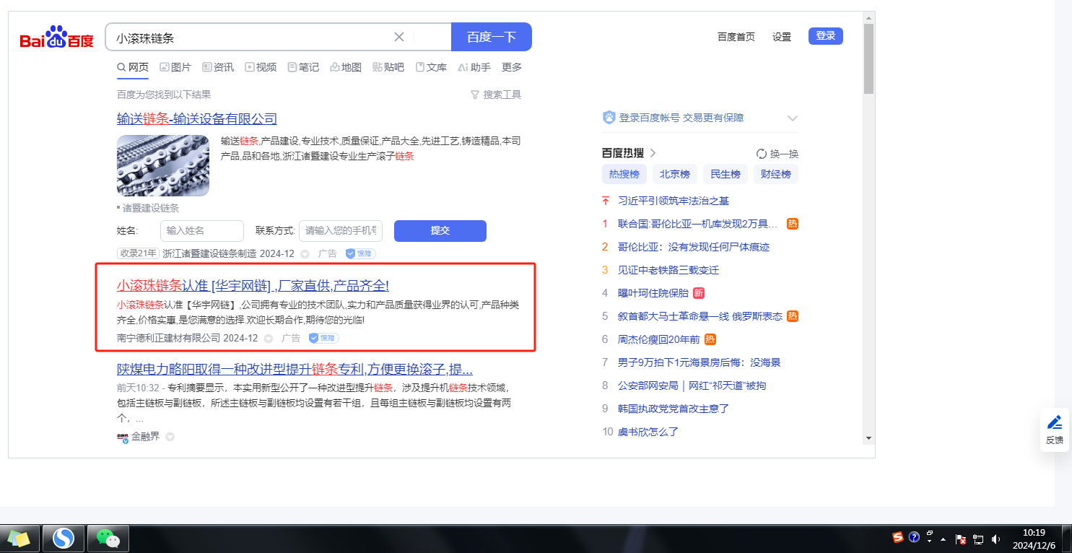Expand the 更多 menu
Image resolution: width=1072 pixels, height=553 pixels.
512,67
